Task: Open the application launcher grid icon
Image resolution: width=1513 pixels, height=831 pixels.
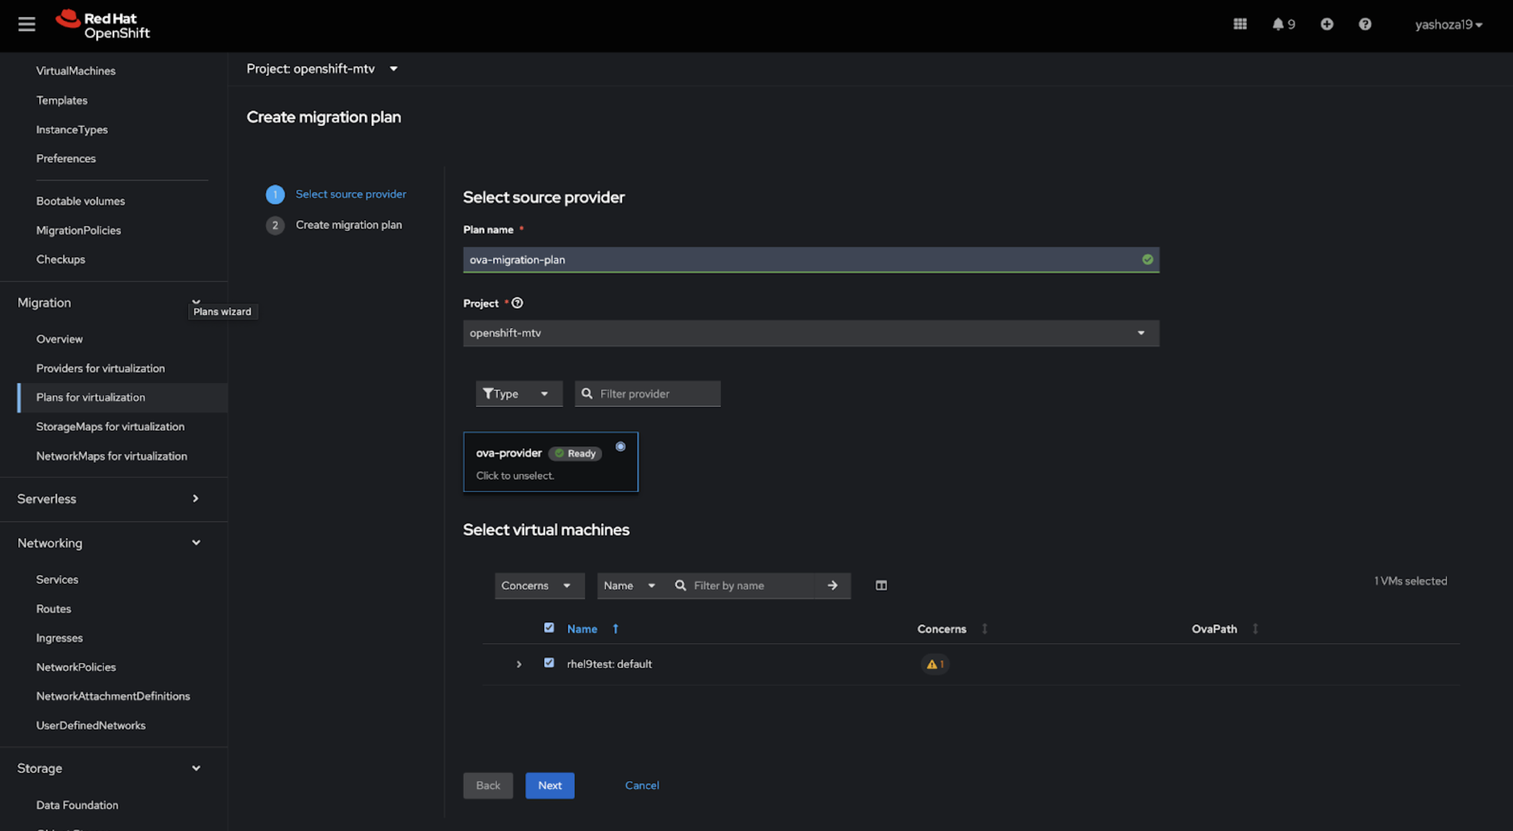Action: [1239, 24]
